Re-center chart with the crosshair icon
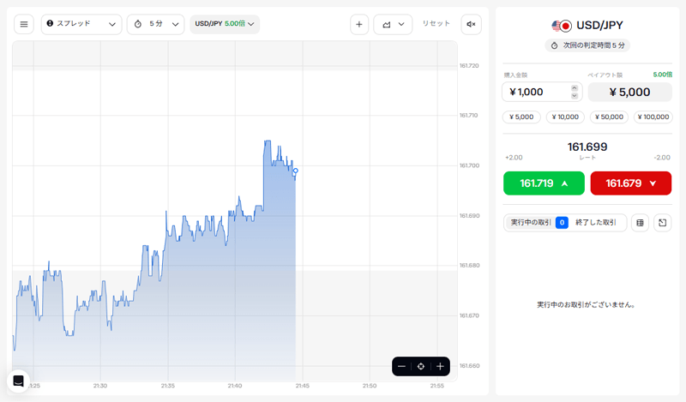This screenshot has height=402, width=686. (x=421, y=367)
